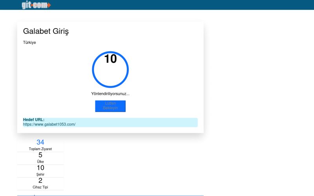Select the Ülke stat label

40,162
